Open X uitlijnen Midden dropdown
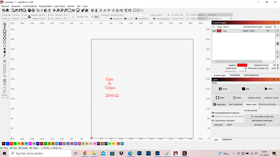This screenshot has width=280, height=157. tap(202, 15)
